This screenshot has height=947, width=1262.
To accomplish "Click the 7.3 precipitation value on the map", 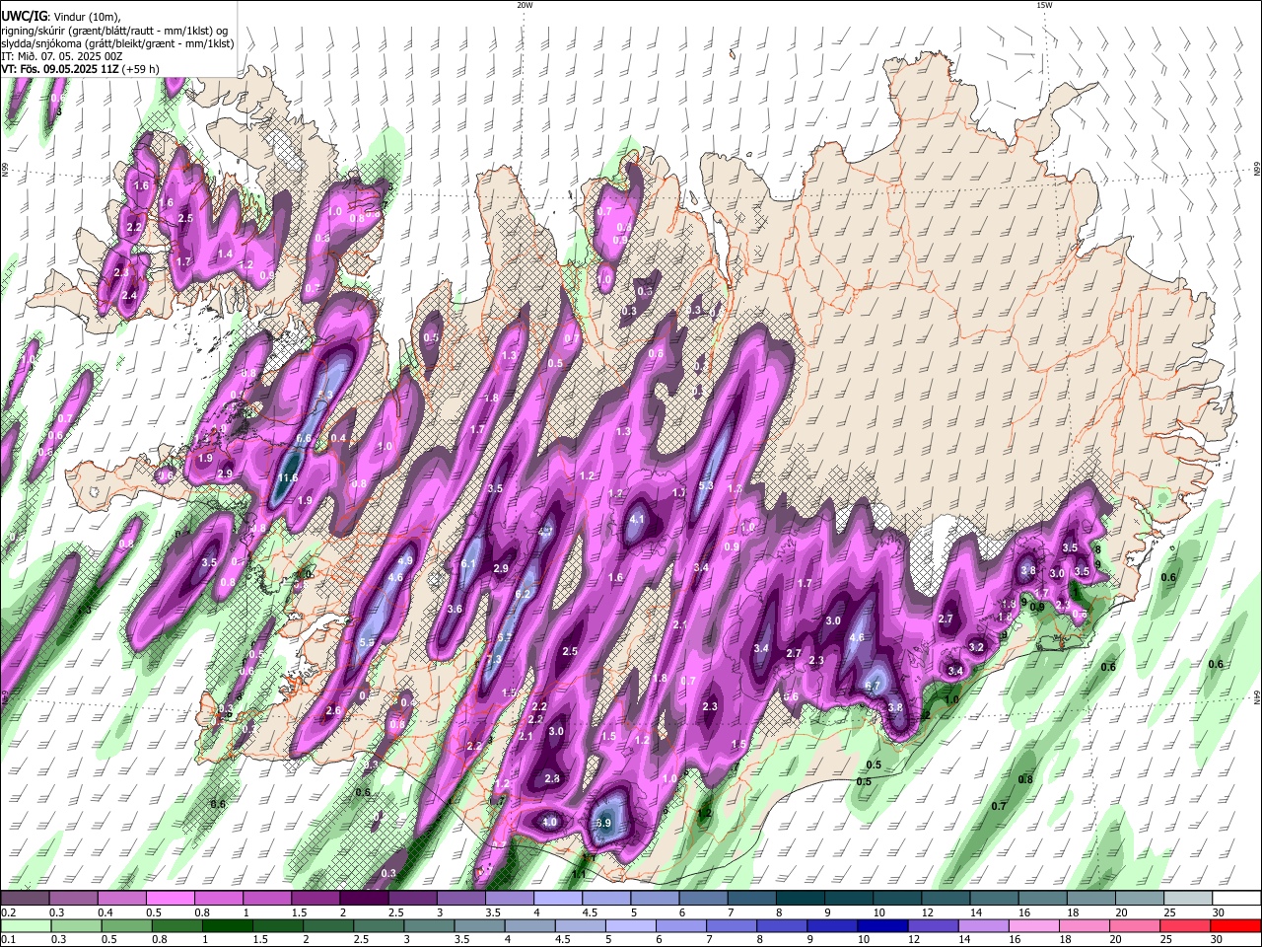I will [x=494, y=659].
